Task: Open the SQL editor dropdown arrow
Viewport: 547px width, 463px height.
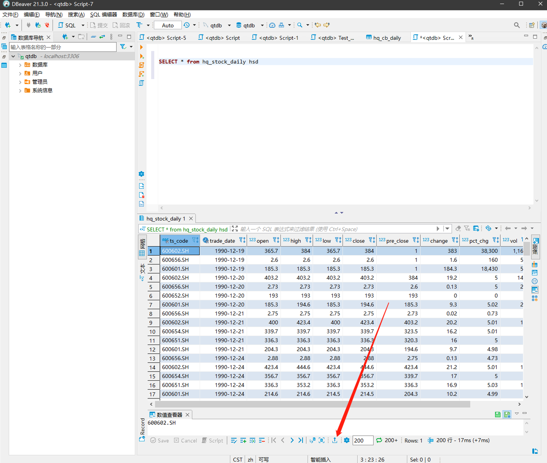Action: 82,25
